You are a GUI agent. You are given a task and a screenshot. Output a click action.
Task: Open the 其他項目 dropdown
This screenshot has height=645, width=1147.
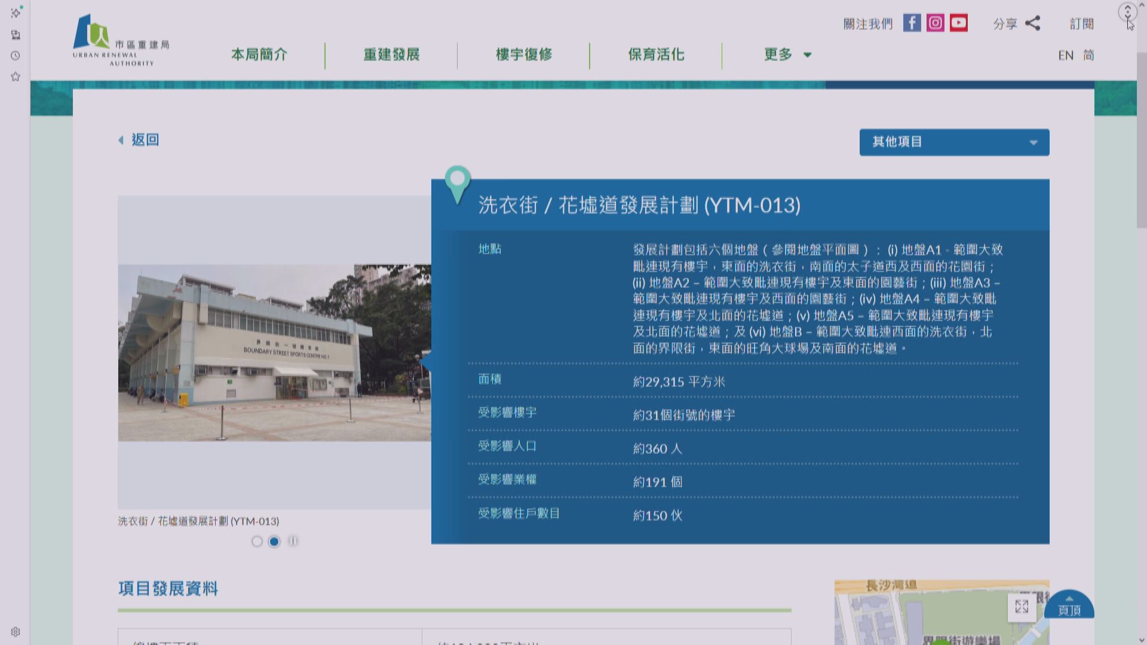[954, 142]
